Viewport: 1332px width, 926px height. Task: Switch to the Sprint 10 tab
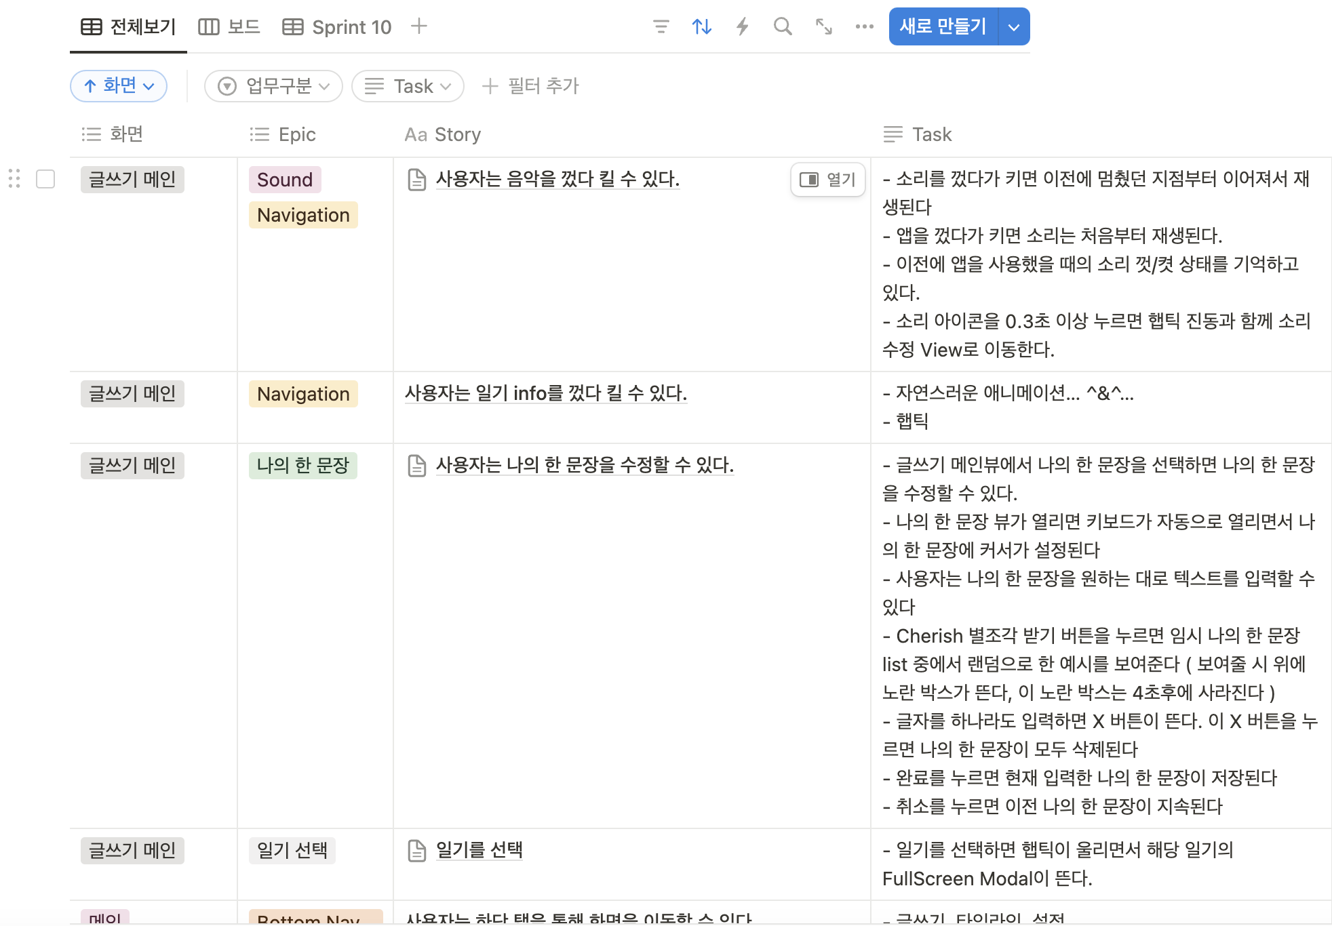(x=337, y=27)
